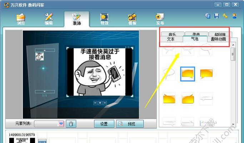Open the 超链接 hyperlink tab
244x143 pixels.
[220, 34]
